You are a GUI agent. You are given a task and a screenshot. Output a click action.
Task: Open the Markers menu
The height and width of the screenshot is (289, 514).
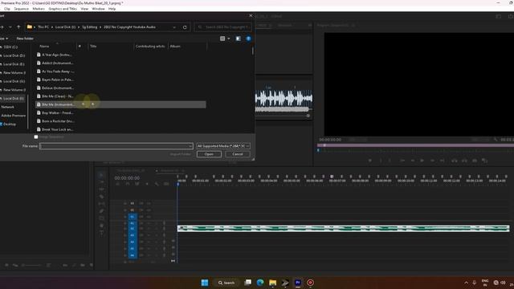tap(39, 9)
